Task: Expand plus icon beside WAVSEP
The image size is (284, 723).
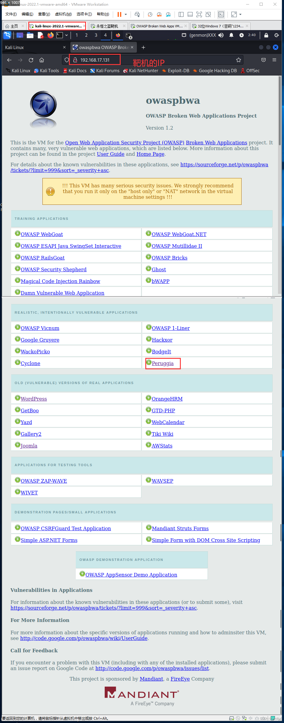Action: 148,480
